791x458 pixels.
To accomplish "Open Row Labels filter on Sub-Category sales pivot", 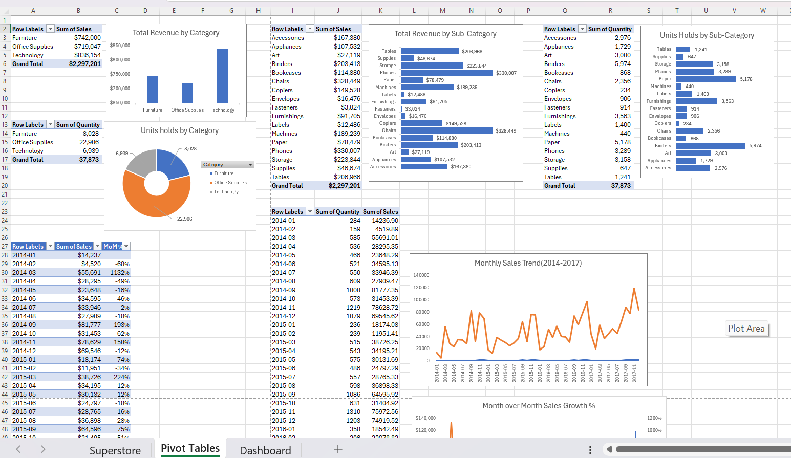I will 310,29.
